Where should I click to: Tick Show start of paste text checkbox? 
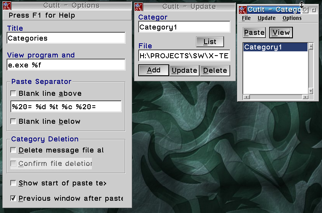pyautogui.click(x=13, y=183)
